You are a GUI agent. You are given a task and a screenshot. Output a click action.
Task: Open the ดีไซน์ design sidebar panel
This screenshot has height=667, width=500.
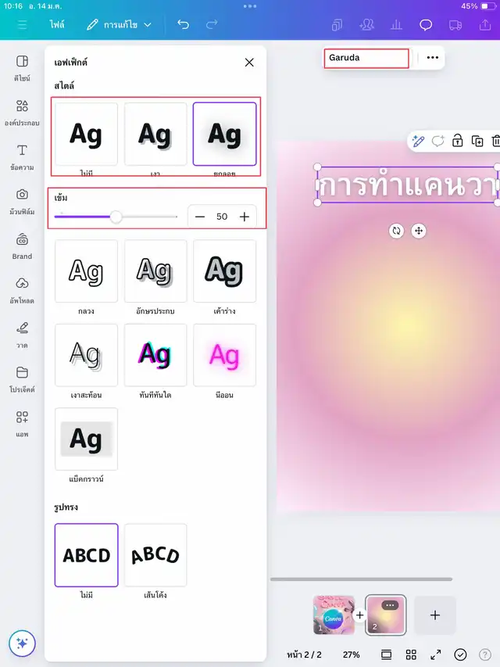[x=22, y=67]
